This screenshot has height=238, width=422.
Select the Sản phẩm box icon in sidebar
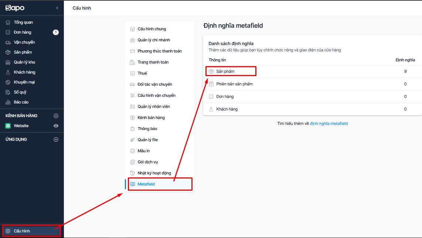(x=8, y=52)
